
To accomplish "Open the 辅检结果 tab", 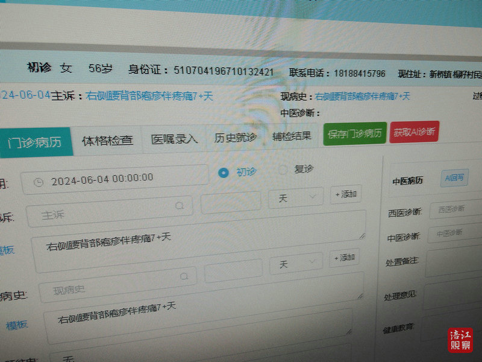I will pos(292,135).
